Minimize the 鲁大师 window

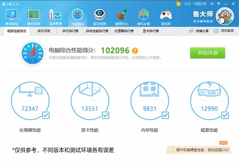pos(226,4)
